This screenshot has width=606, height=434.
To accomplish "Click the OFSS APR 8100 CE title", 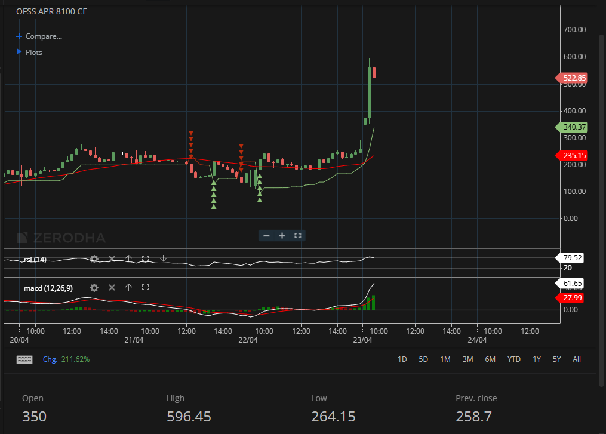I will [51, 11].
